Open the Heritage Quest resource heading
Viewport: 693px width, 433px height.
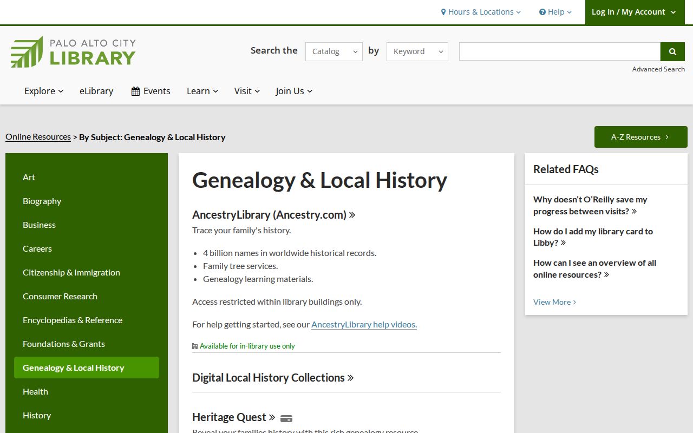click(234, 417)
